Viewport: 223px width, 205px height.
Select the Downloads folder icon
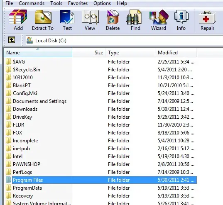[x=9, y=109]
